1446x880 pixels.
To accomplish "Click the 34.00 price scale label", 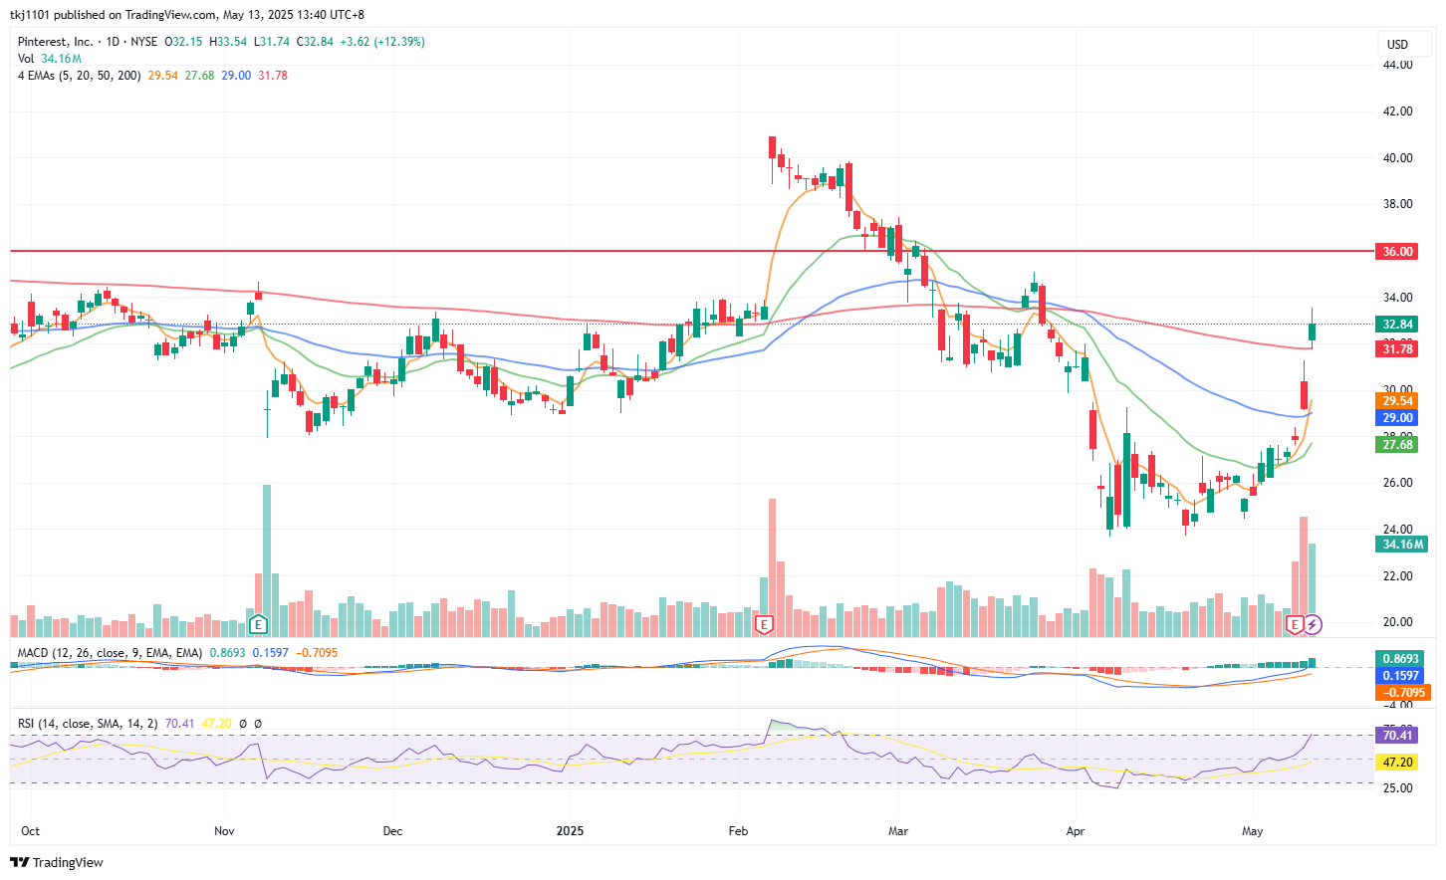I will pyautogui.click(x=1397, y=297).
